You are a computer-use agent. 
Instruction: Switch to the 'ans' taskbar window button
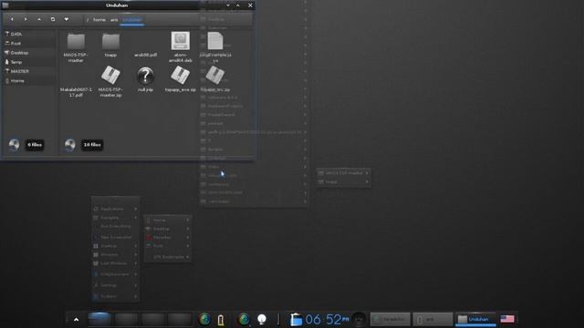click(x=433, y=319)
